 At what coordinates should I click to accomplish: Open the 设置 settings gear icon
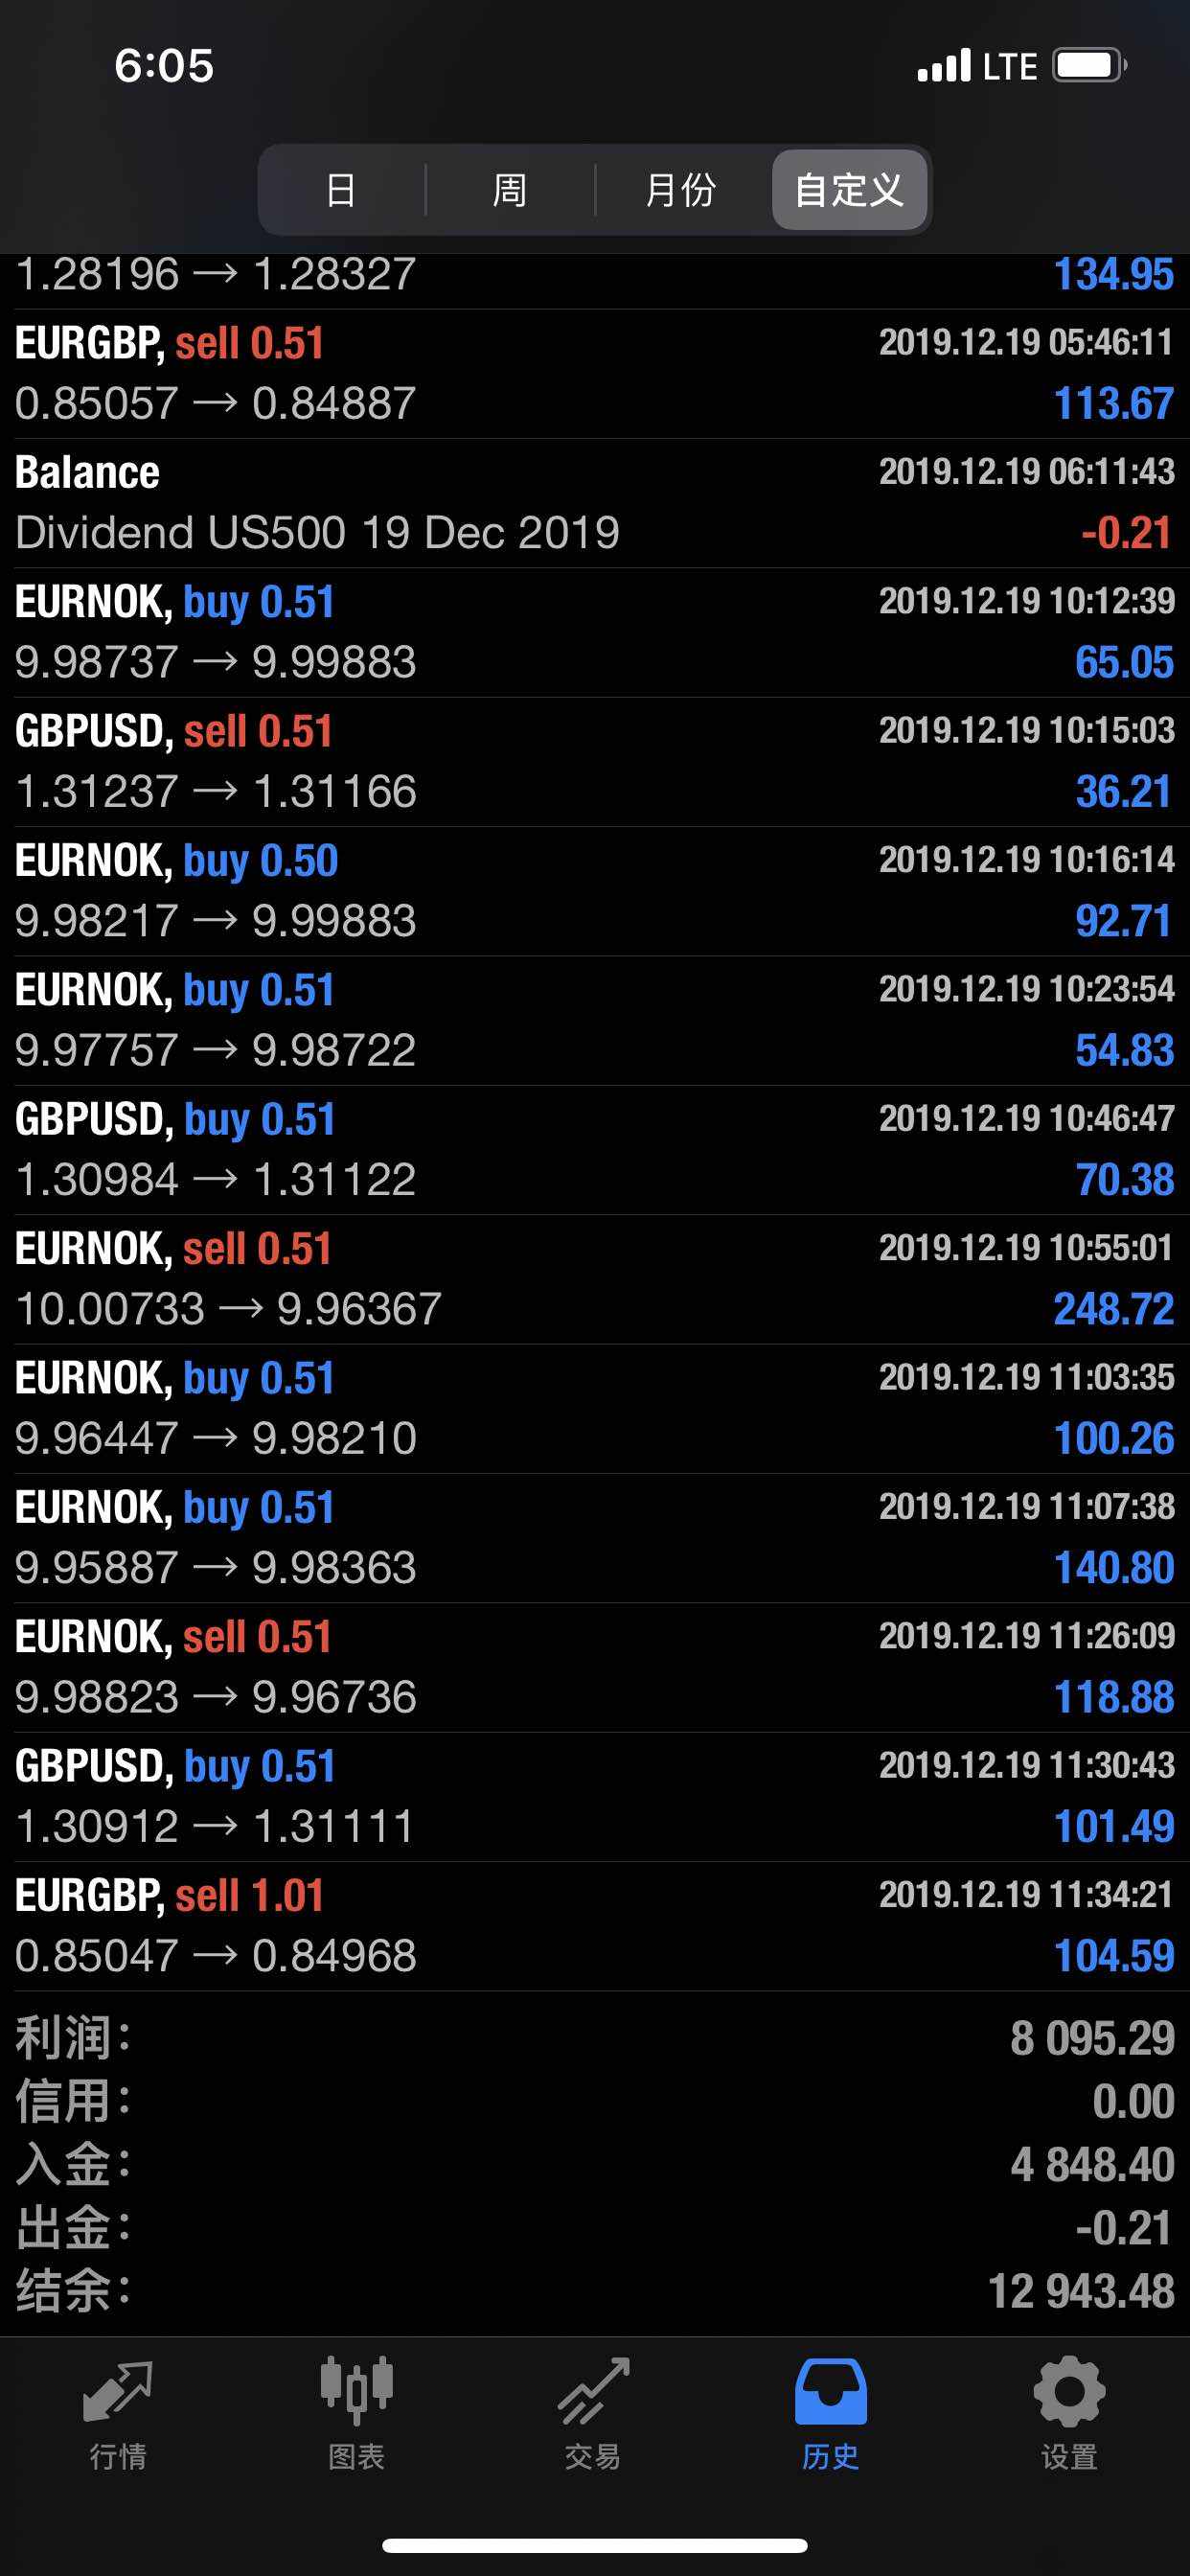click(x=1068, y=2412)
